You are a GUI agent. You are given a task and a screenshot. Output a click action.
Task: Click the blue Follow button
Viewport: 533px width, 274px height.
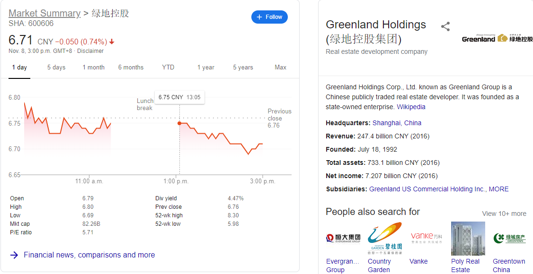269,17
